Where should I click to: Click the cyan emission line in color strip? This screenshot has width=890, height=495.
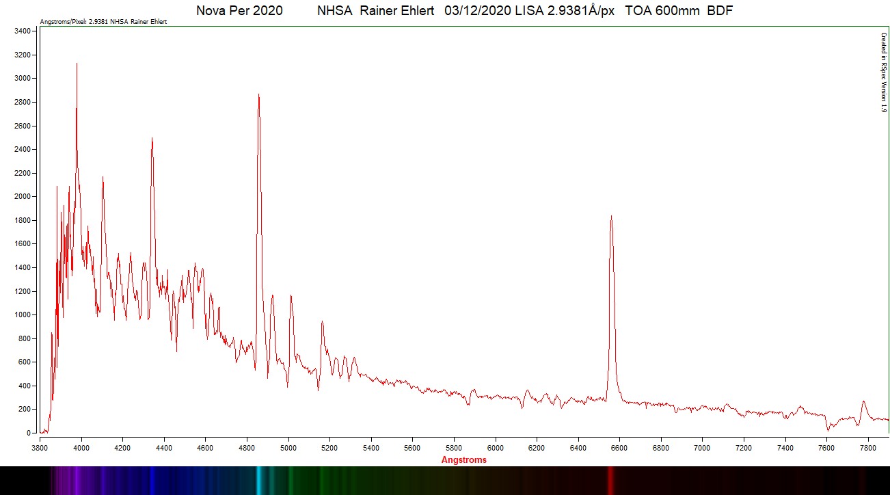(258, 481)
